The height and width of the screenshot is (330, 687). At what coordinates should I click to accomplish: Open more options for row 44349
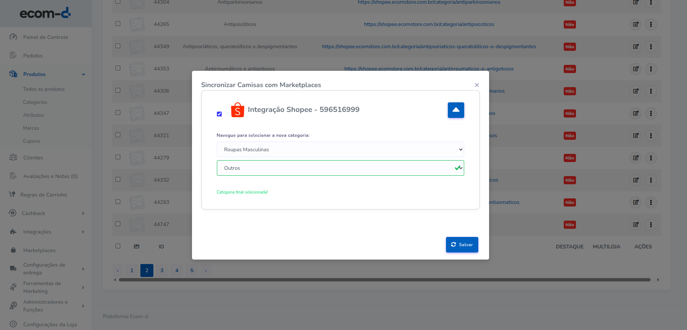pyautogui.click(x=651, y=47)
